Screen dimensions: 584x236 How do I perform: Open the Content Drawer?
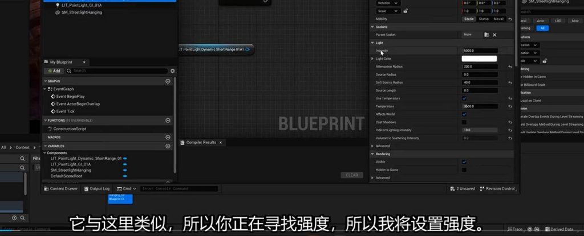(x=60, y=189)
